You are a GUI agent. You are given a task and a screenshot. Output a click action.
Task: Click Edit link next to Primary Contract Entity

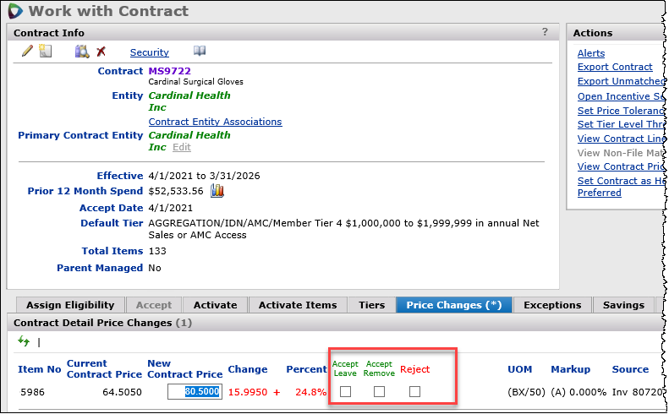click(x=182, y=148)
